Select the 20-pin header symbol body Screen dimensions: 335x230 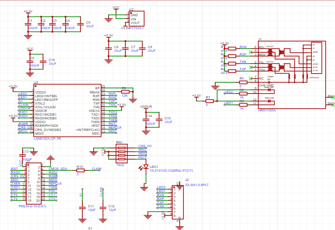pyautogui.click(x=34, y=183)
